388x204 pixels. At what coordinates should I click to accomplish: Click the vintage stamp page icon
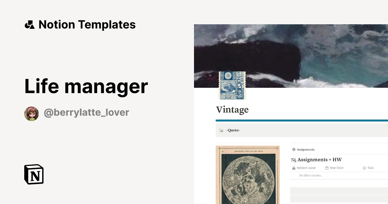pos(232,85)
